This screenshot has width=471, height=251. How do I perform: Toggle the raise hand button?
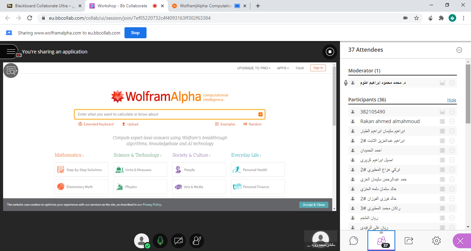(197, 241)
